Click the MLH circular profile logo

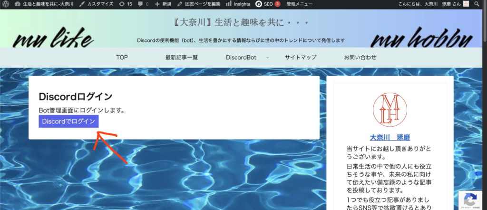point(390,110)
